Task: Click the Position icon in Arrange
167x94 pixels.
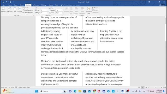Action: coord(67,10)
